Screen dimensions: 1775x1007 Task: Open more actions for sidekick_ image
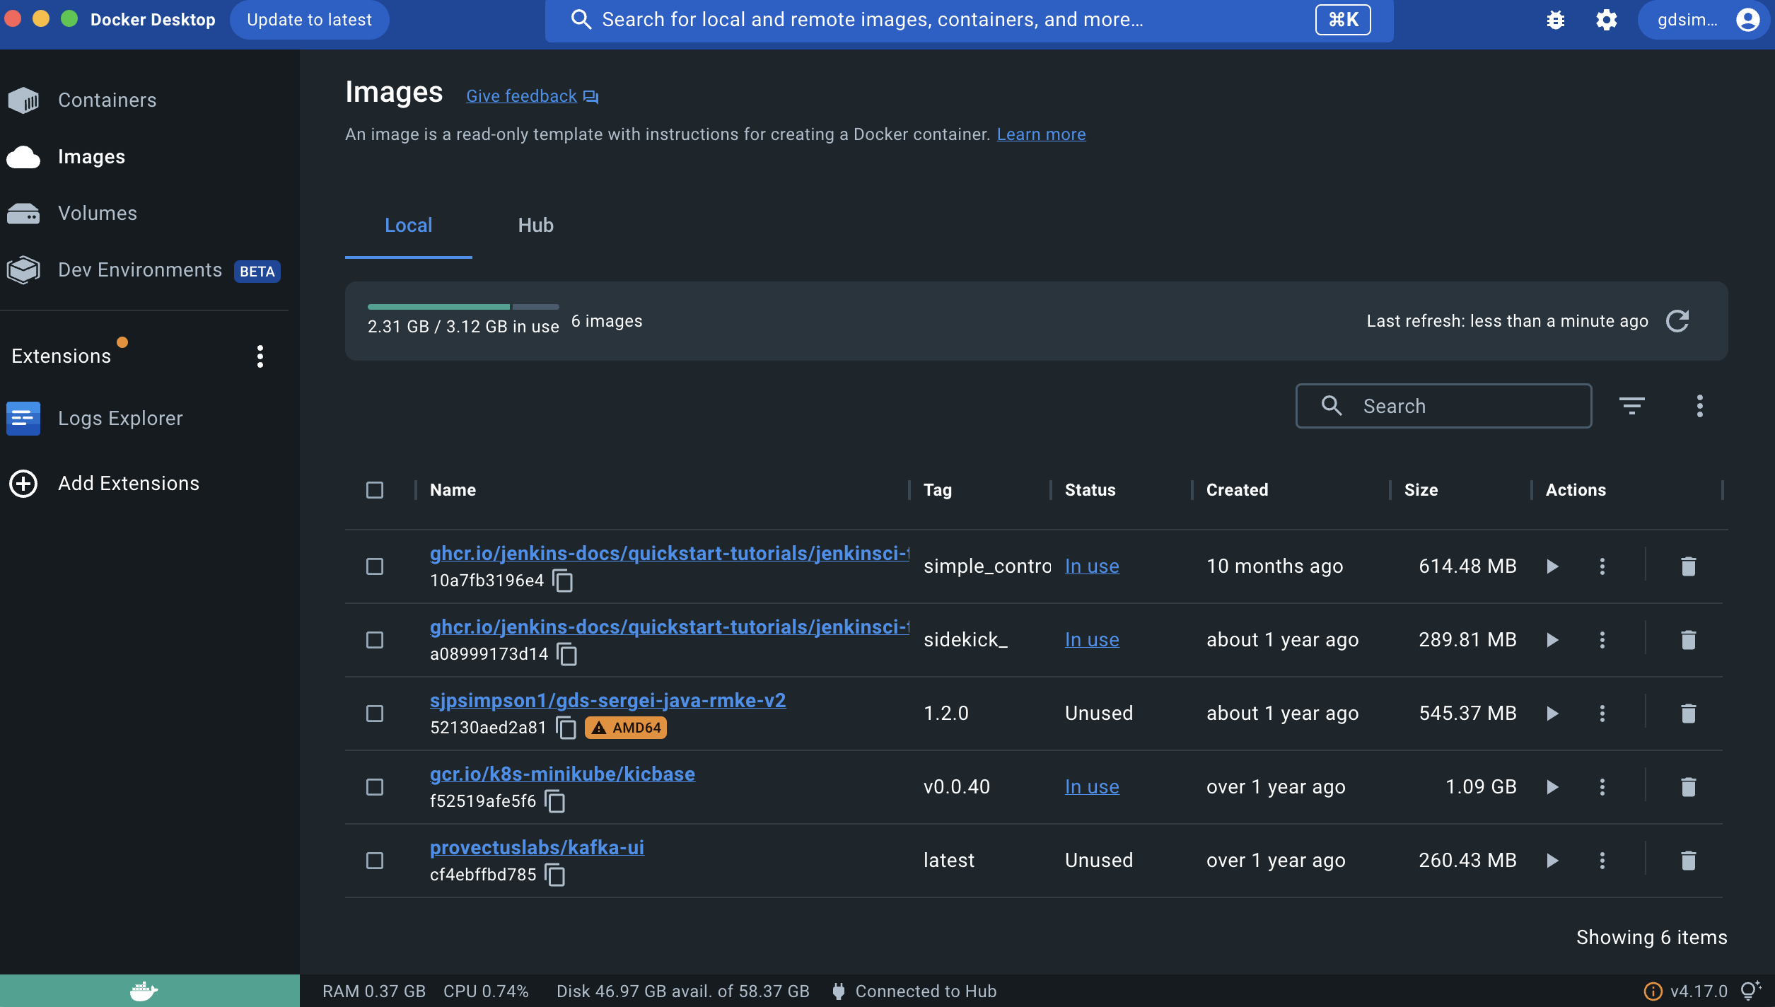click(x=1602, y=640)
